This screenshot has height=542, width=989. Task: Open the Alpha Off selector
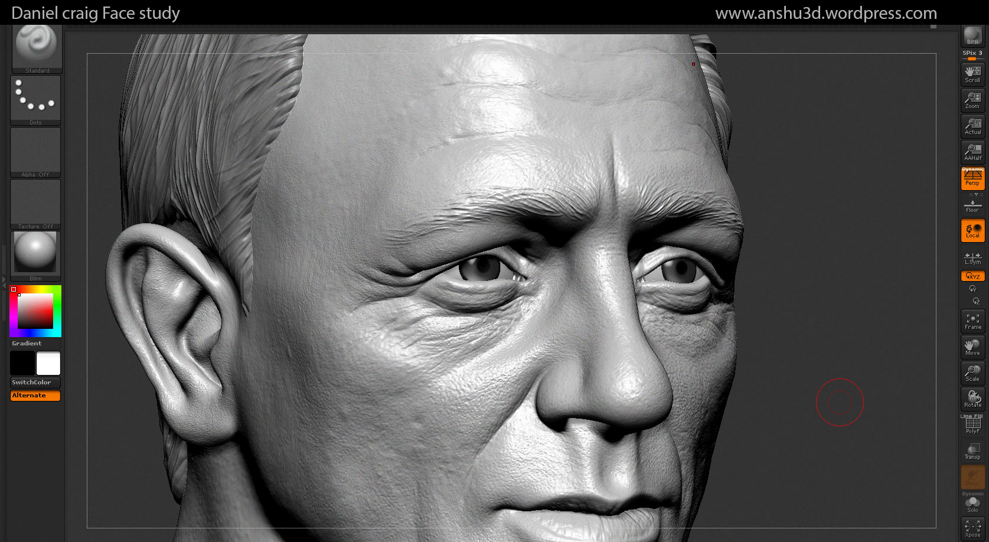[35, 152]
